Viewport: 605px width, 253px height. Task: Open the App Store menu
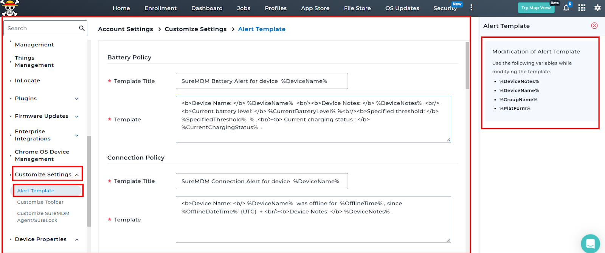tap(315, 8)
